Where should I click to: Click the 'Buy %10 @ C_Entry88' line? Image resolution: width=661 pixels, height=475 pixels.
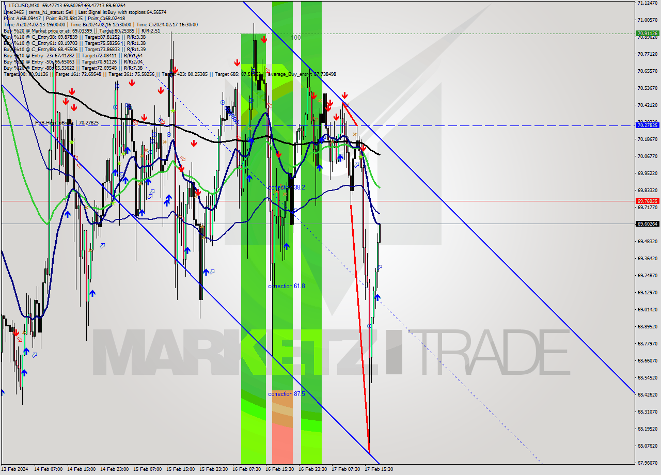74,50
